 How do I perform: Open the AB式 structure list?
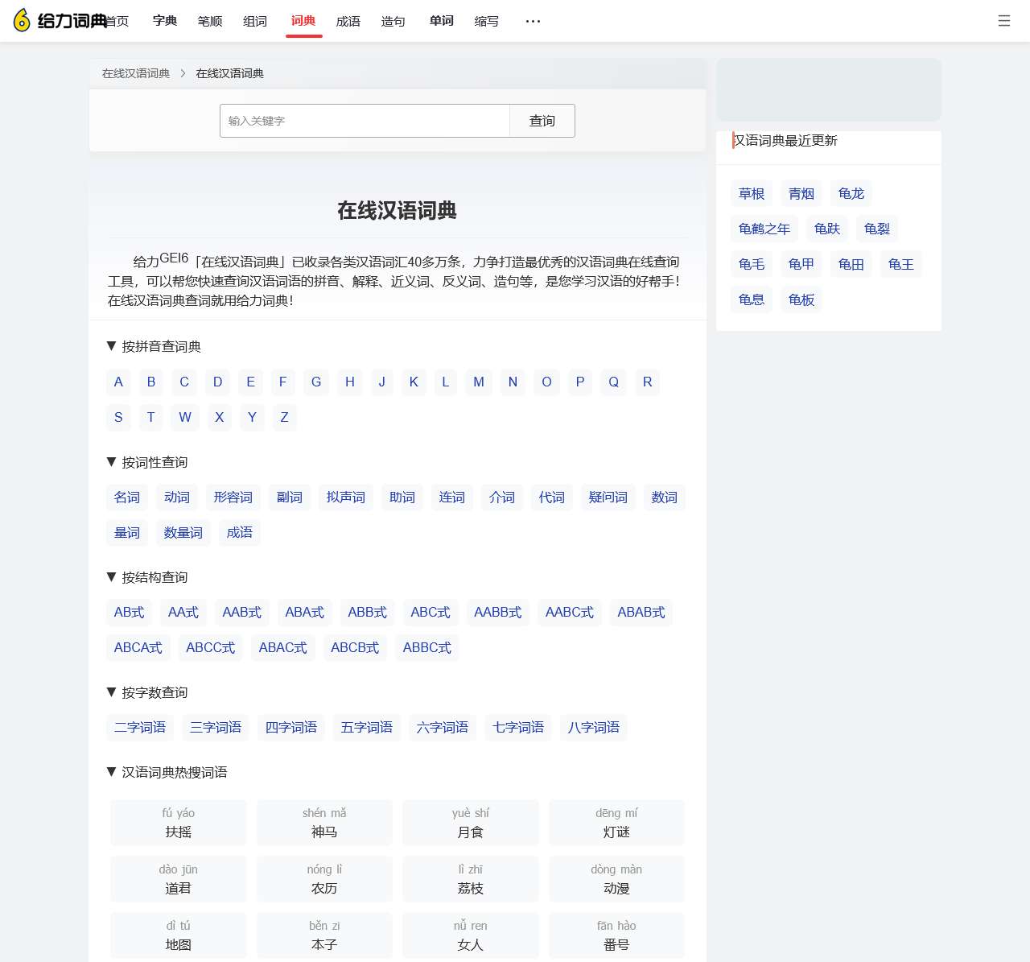[128, 613]
